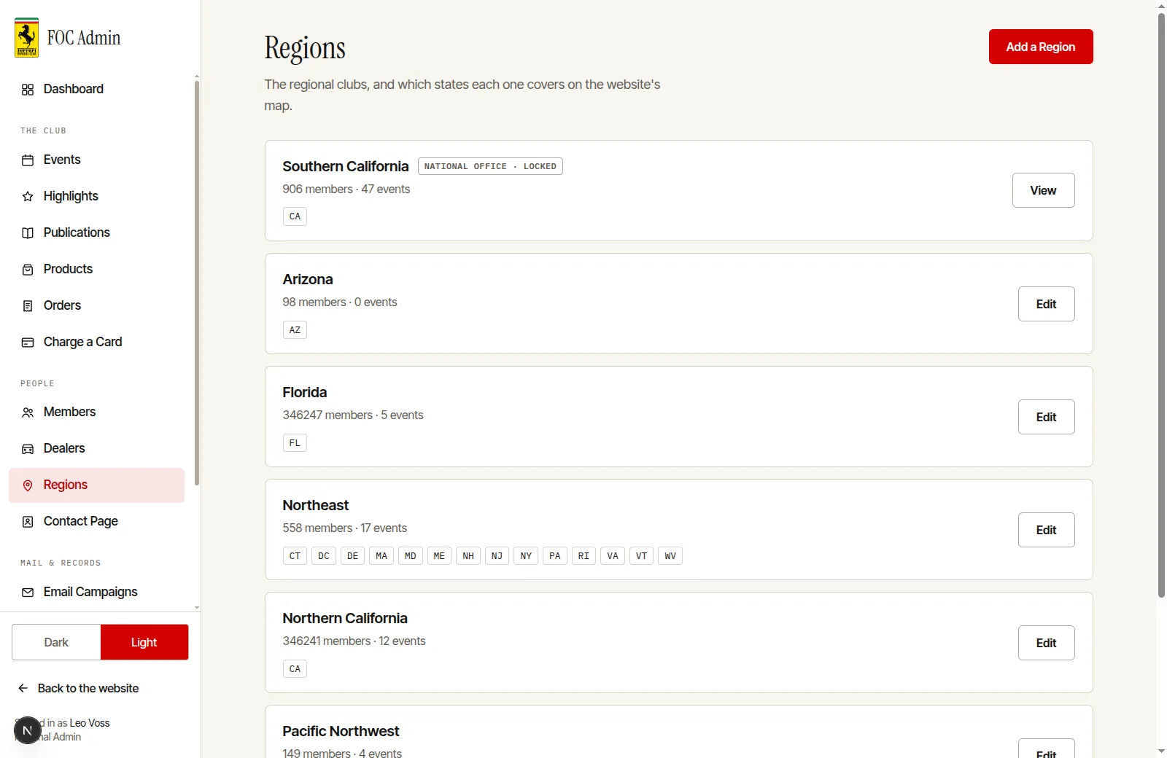1167x758 pixels.
Task: Click the Events calendar icon
Action: pyautogui.click(x=28, y=160)
